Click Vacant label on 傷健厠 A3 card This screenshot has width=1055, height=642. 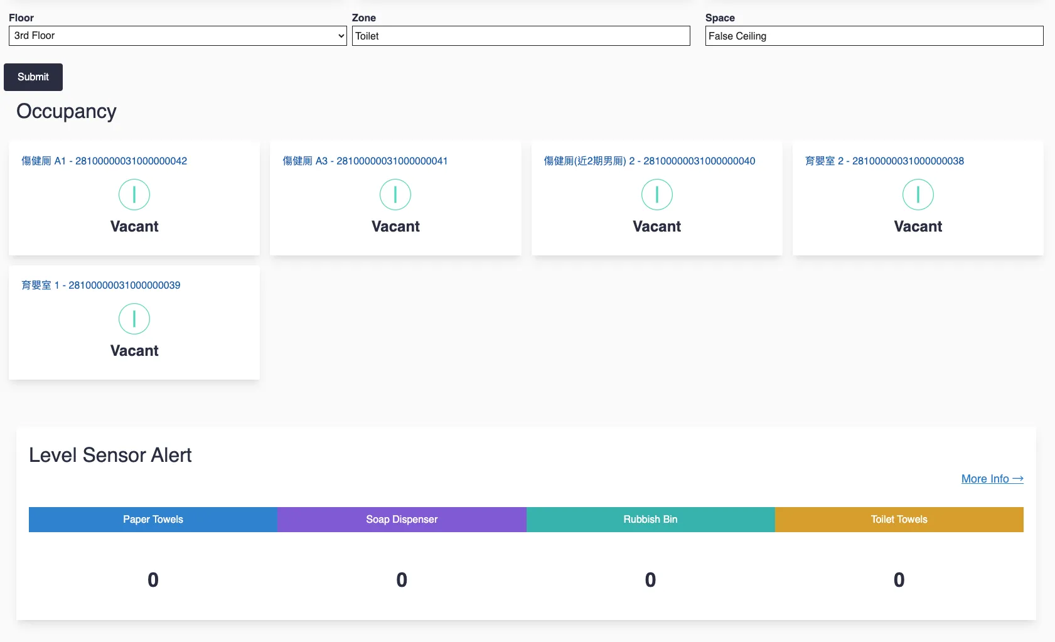(395, 227)
